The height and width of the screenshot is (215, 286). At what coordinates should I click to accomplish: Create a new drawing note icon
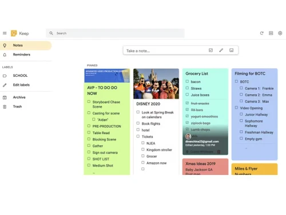click(x=221, y=50)
